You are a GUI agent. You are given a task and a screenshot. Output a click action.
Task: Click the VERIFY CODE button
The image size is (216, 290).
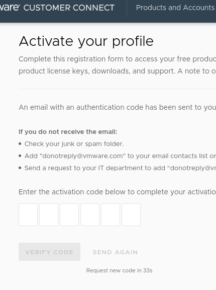(x=49, y=252)
